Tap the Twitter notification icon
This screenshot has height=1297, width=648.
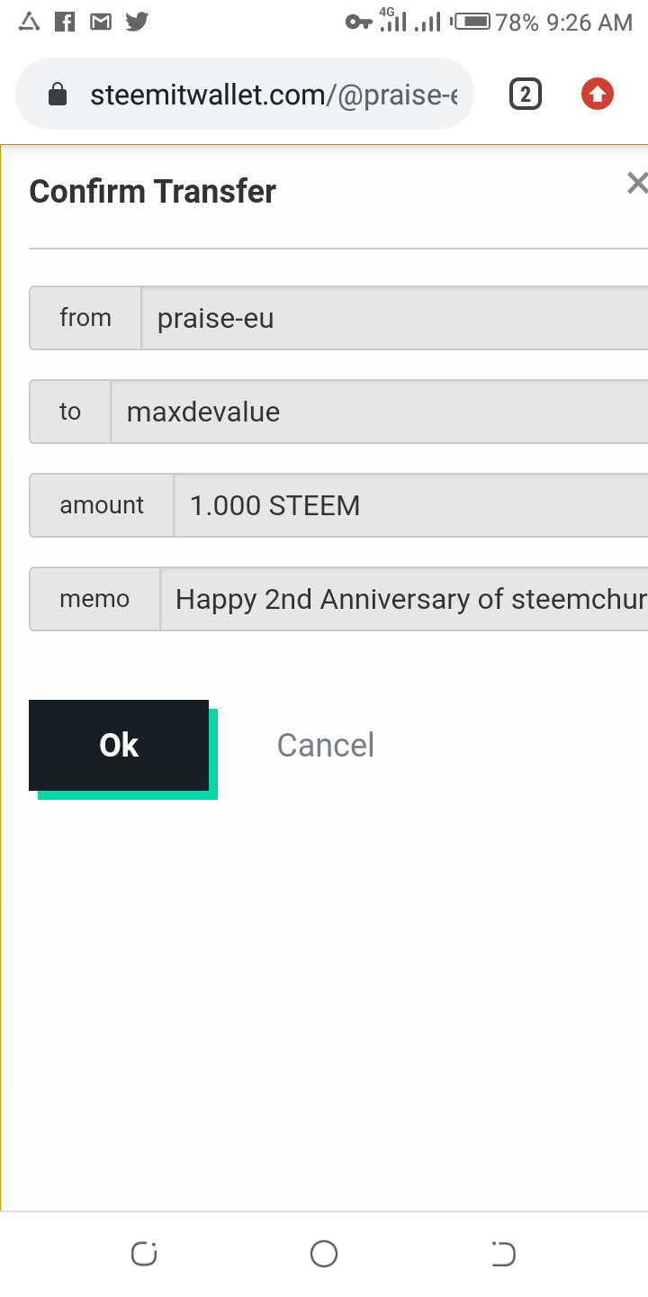pyautogui.click(x=137, y=22)
